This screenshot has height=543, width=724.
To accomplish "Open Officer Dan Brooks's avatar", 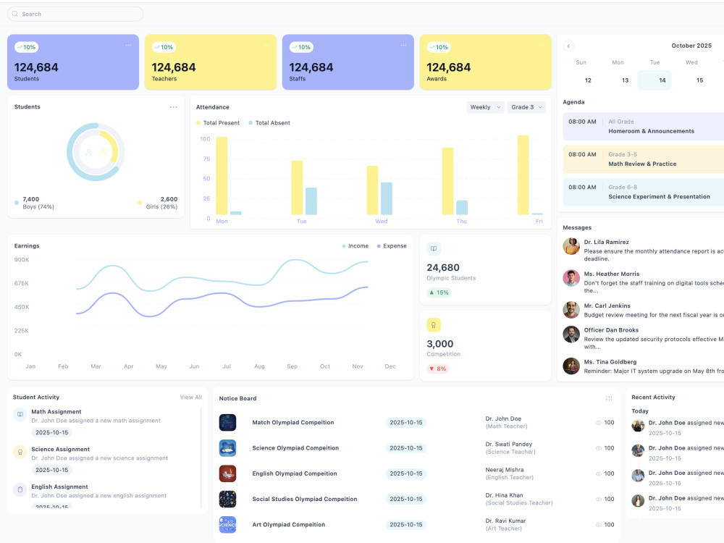I will [571, 334].
